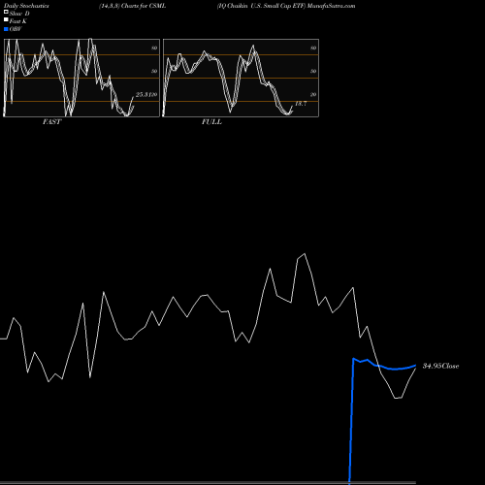Click the FAST stochastic chart thumbnail
The height and width of the screenshot is (485, 485).
(81, 78)
